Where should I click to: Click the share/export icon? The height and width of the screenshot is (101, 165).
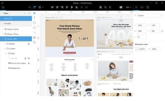pyautogui.click(x=148, y=7)
